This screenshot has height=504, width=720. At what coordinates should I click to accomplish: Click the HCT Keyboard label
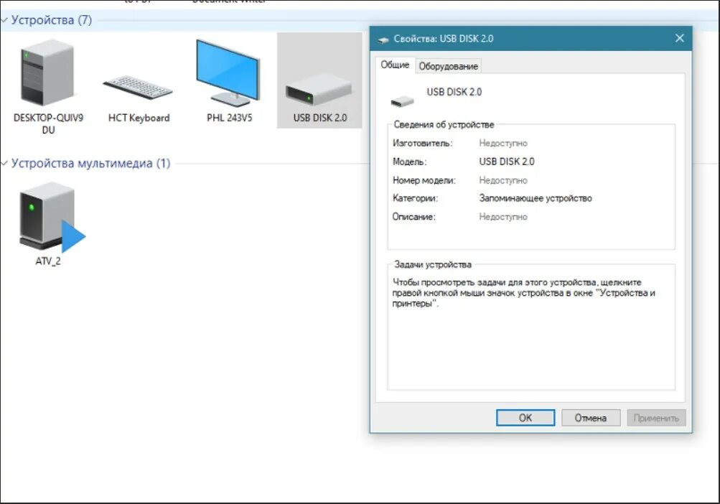pyautogui.click(x=139, y=118)
